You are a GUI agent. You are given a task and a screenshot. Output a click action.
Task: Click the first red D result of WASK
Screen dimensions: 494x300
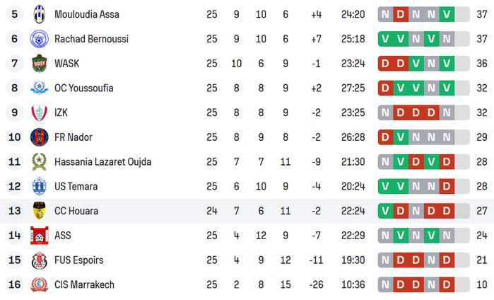[x=385, y=64]
